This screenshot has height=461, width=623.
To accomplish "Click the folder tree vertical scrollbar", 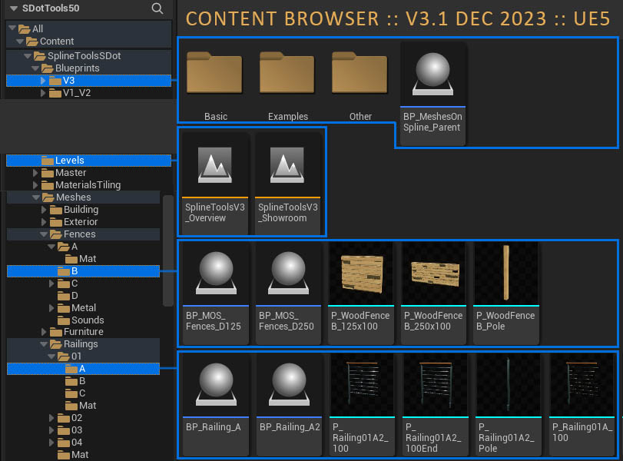I will (x=167, y=250).
